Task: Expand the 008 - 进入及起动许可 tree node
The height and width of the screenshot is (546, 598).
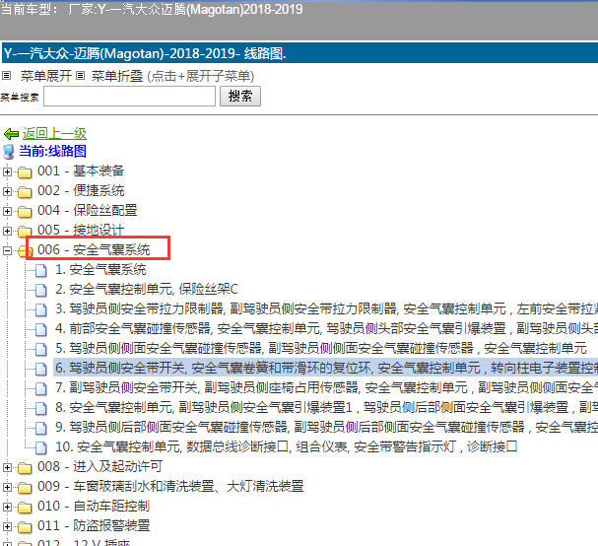Action: (7, 467)
